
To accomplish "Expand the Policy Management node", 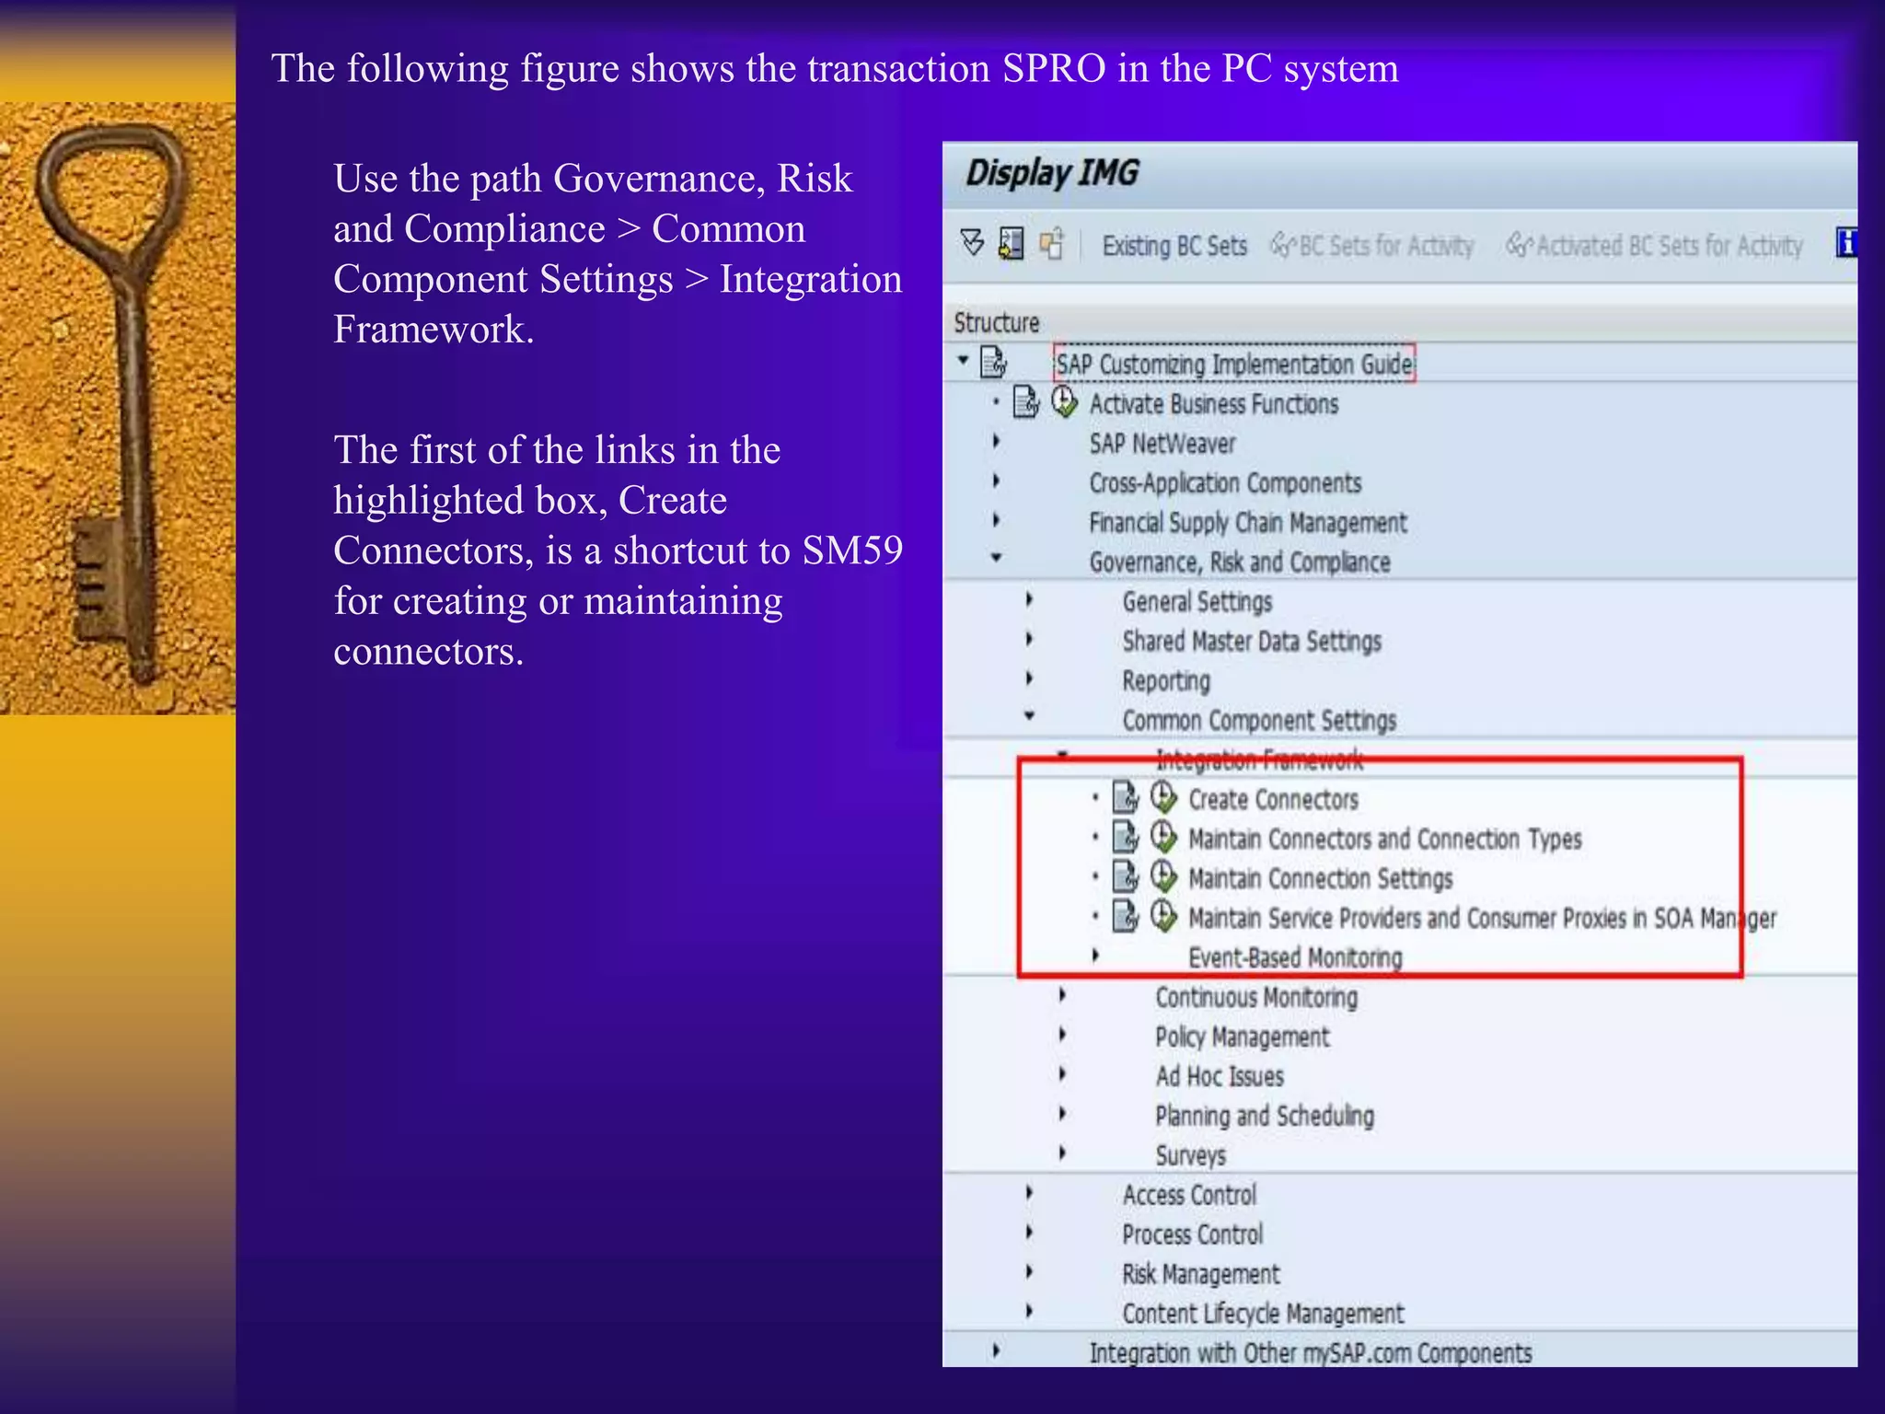I will point(1062,1036).
